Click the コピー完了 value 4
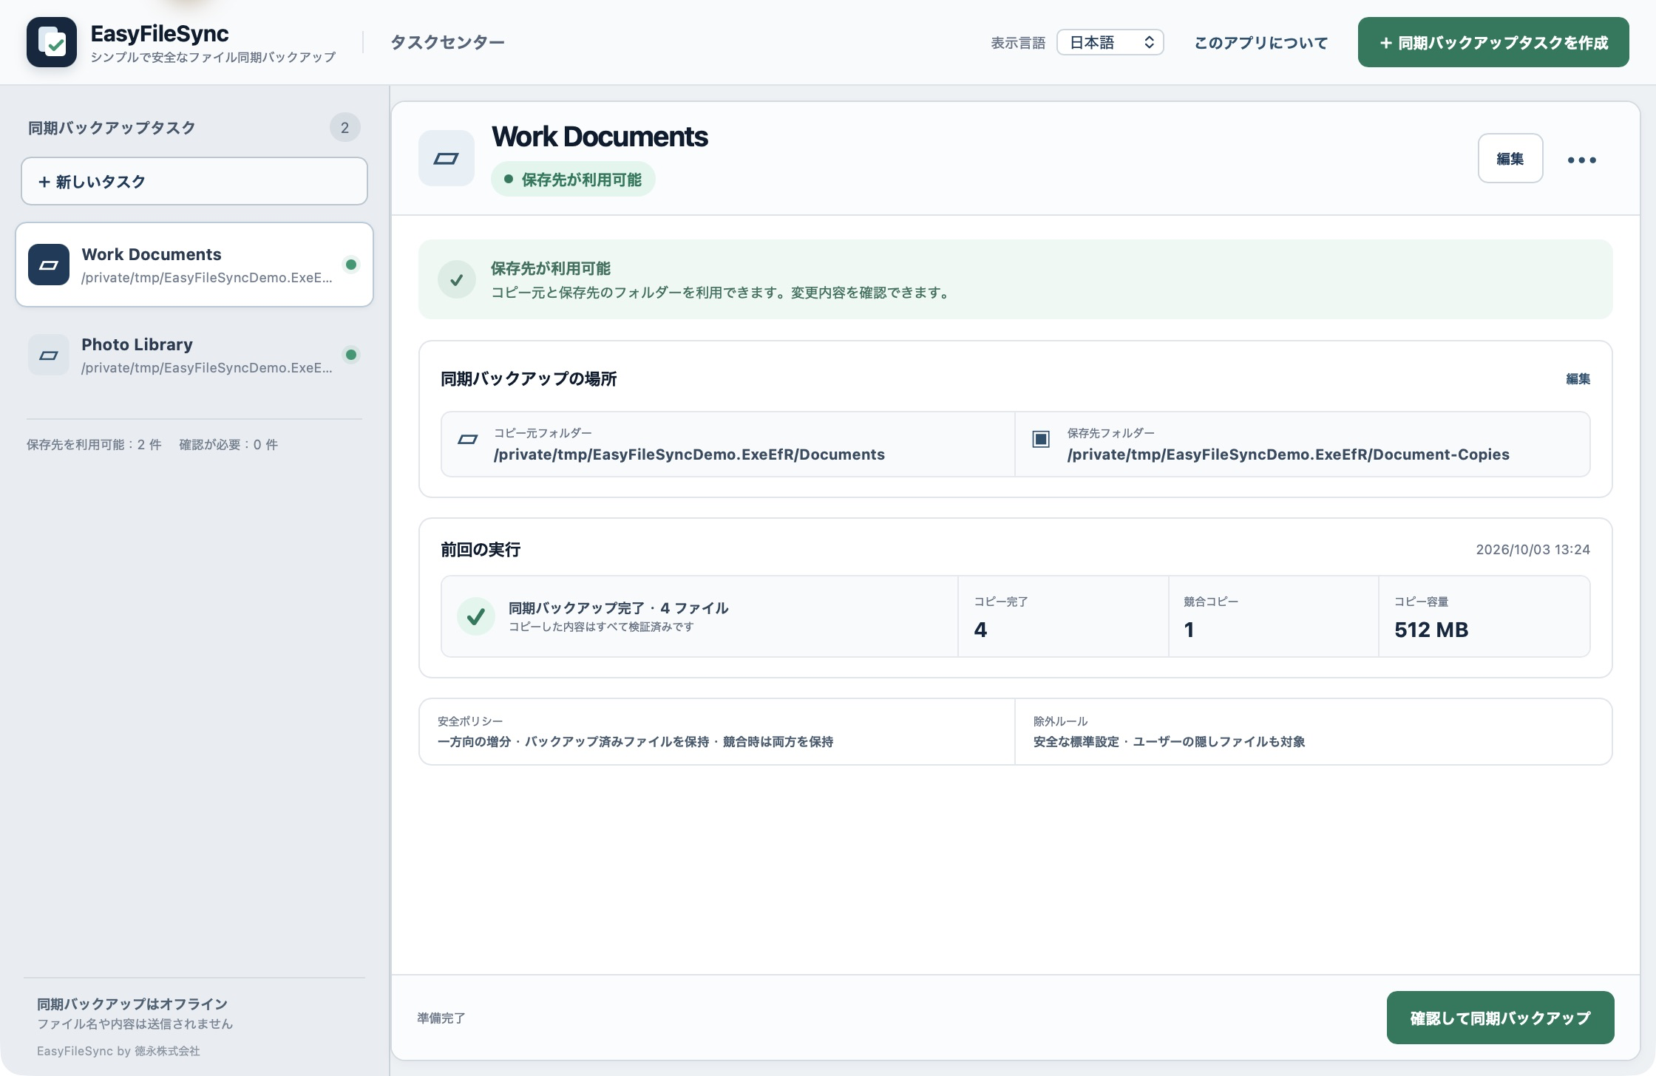Viewport: 1656px width, 1076px height. point(980,630)
